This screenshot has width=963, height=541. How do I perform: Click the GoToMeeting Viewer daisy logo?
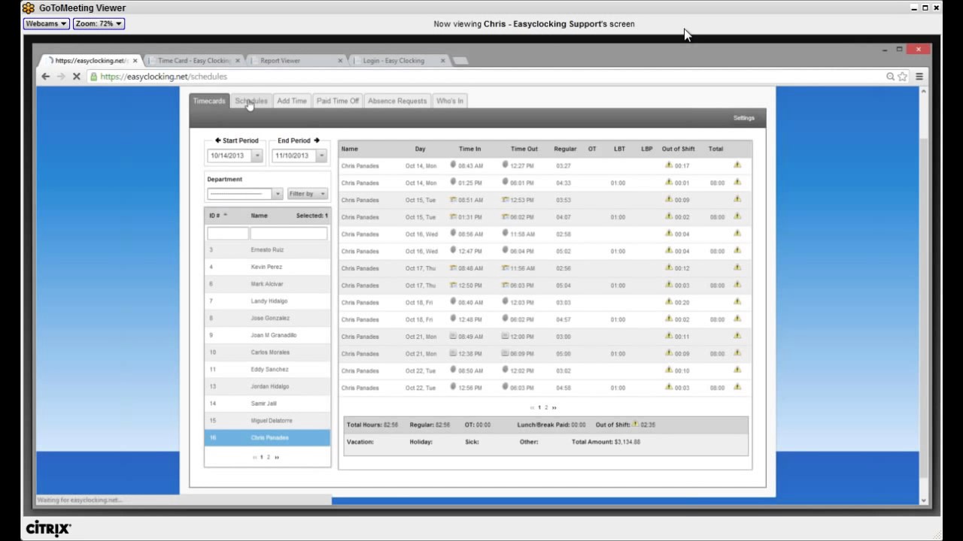coord(29,8)
